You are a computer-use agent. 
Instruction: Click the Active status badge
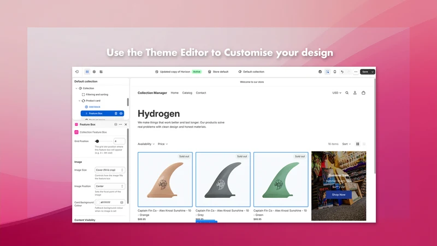coord(197,72)
